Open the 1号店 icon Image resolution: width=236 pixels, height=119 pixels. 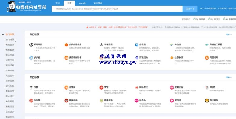click(x=207, y=87)
